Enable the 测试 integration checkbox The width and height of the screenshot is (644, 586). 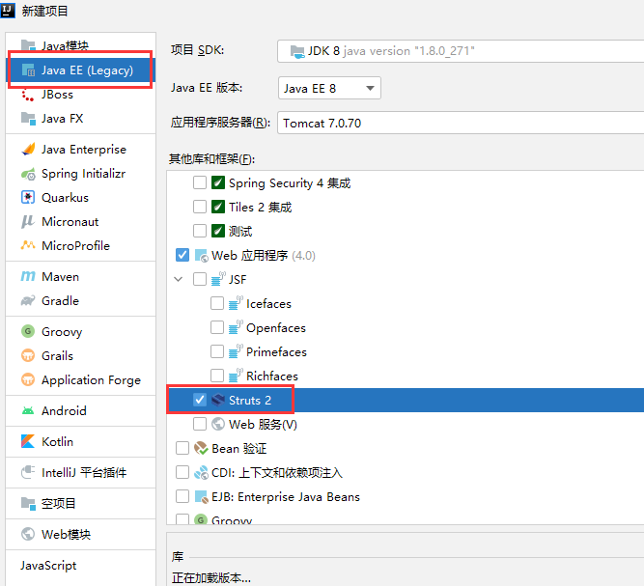(x=200, y=231)
